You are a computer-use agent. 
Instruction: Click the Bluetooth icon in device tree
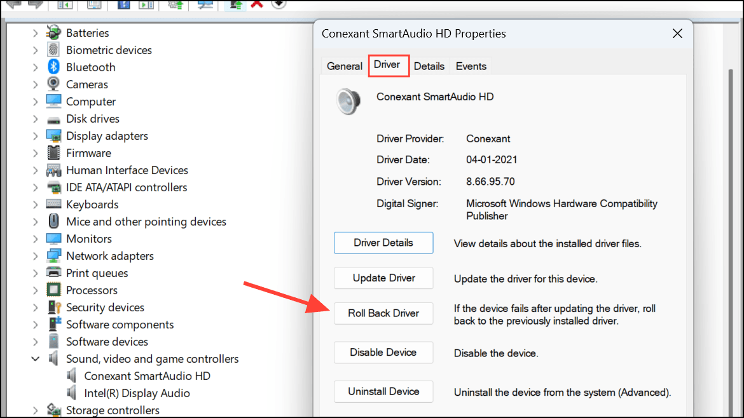(53, 67)
